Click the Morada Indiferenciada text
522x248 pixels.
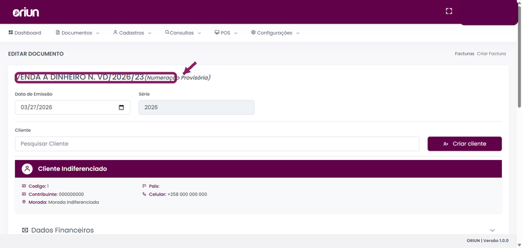[74, 202]
